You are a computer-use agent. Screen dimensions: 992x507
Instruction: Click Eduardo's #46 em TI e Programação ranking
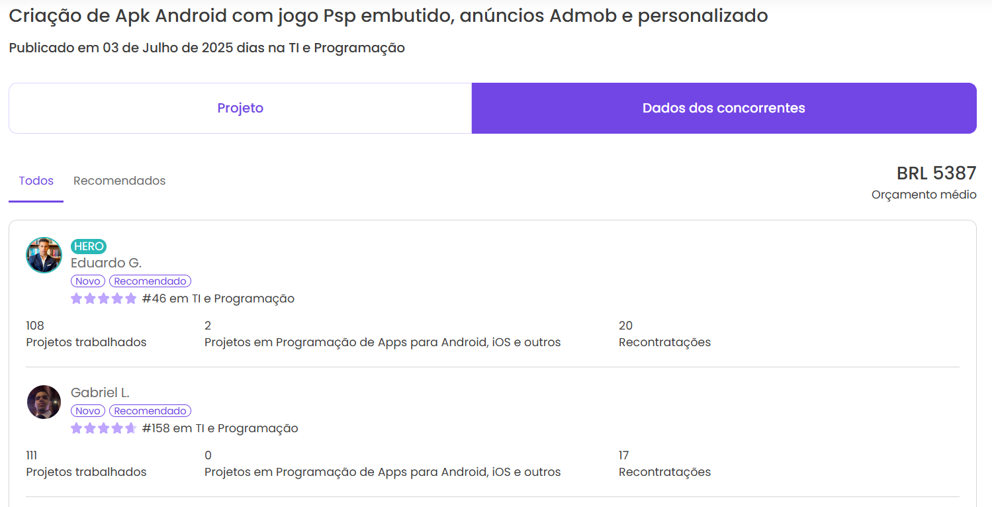[218, 299]
